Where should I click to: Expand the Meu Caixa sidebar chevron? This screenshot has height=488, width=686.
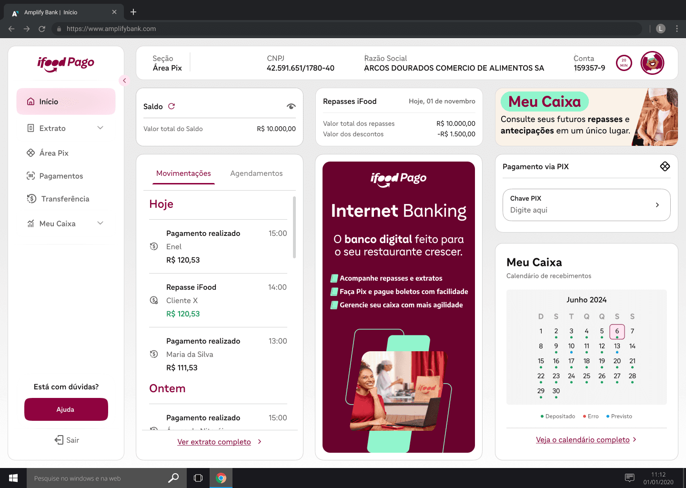tap(100, 223)
